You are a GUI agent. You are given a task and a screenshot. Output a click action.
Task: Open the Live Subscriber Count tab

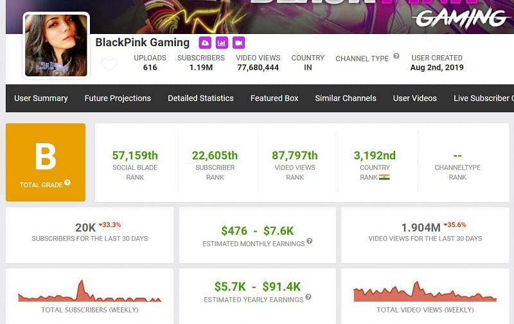484,98
